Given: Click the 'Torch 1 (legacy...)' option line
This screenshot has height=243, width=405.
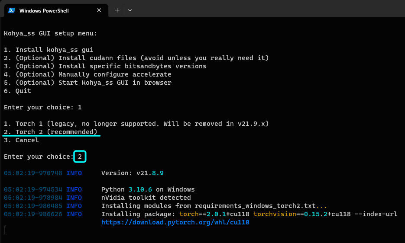Looking at the screenshot, I should coord(136,124).
